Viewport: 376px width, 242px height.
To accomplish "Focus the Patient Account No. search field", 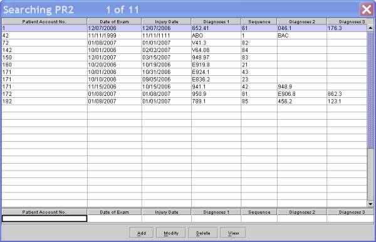I will click(x=44, y=218).
